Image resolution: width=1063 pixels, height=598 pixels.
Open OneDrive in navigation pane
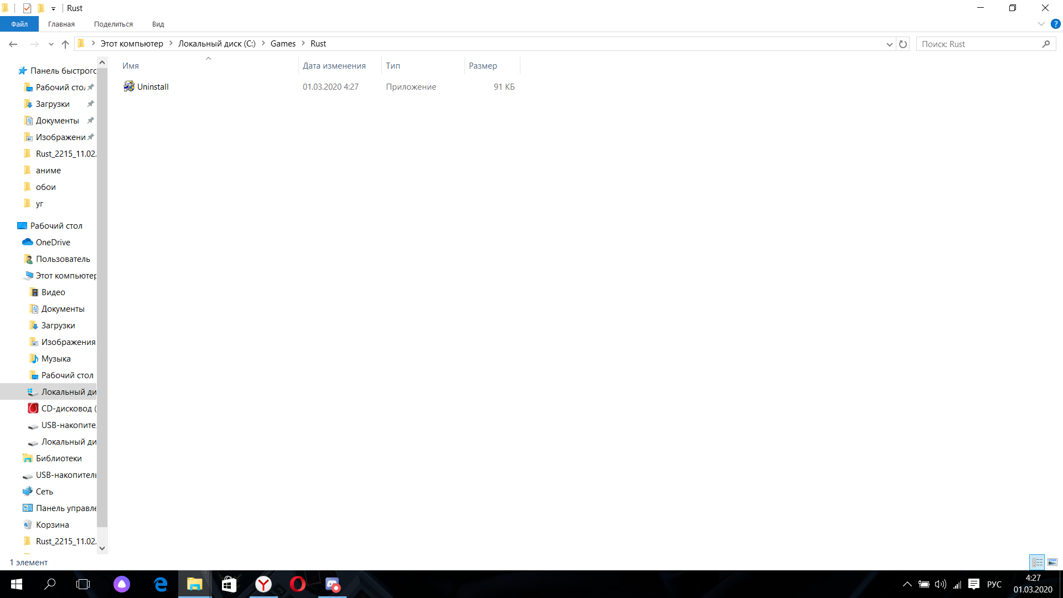coord(53,242)
